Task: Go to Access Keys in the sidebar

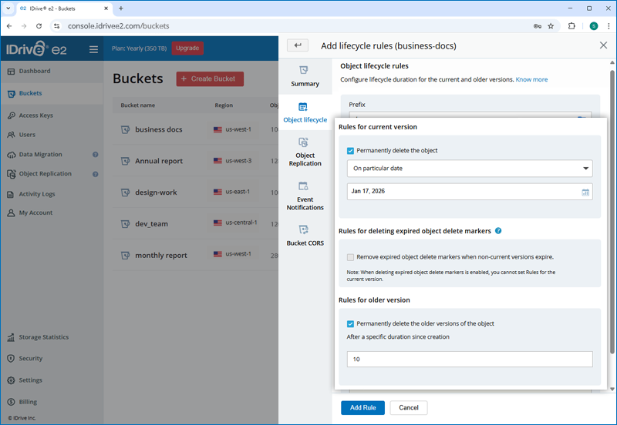Action: point(35,115)
